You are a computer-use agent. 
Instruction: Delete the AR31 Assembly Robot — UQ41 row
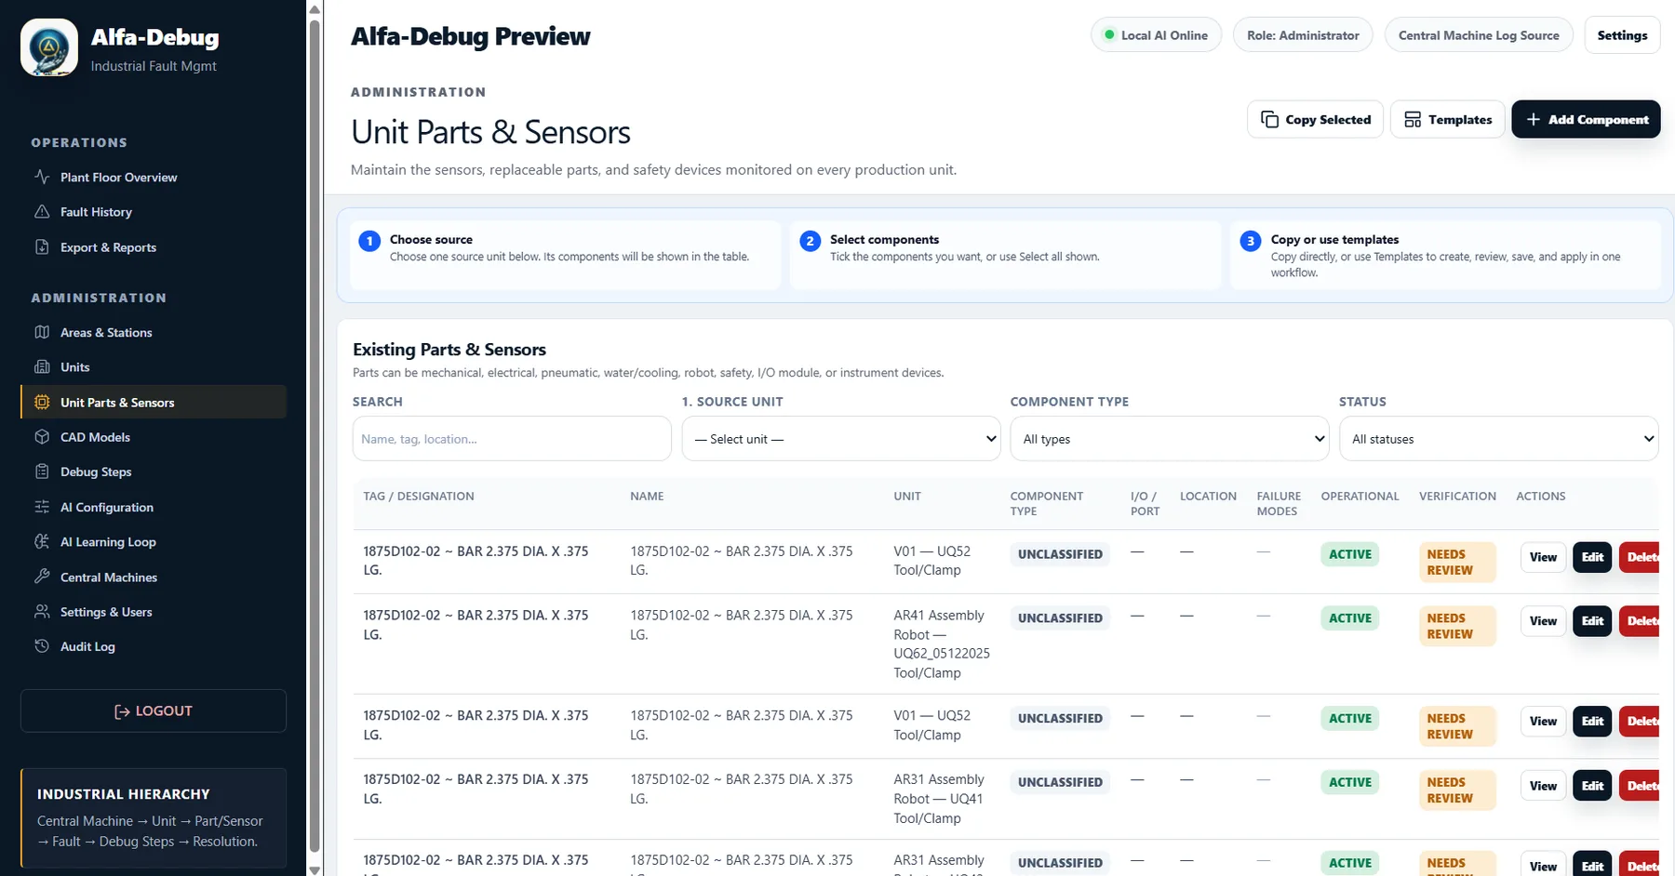coord(1640,786)
